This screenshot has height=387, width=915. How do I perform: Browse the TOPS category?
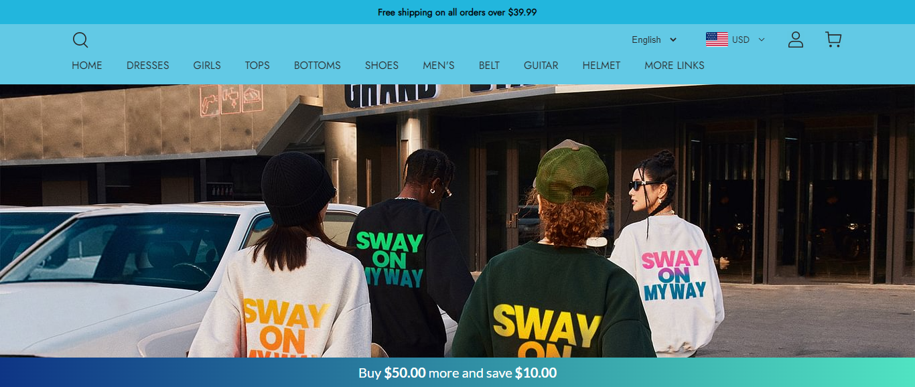(257, 66)
